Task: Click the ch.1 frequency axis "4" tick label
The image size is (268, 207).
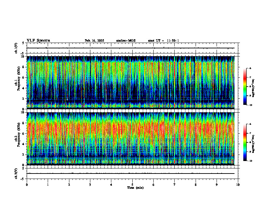Action: pos(24,88)
